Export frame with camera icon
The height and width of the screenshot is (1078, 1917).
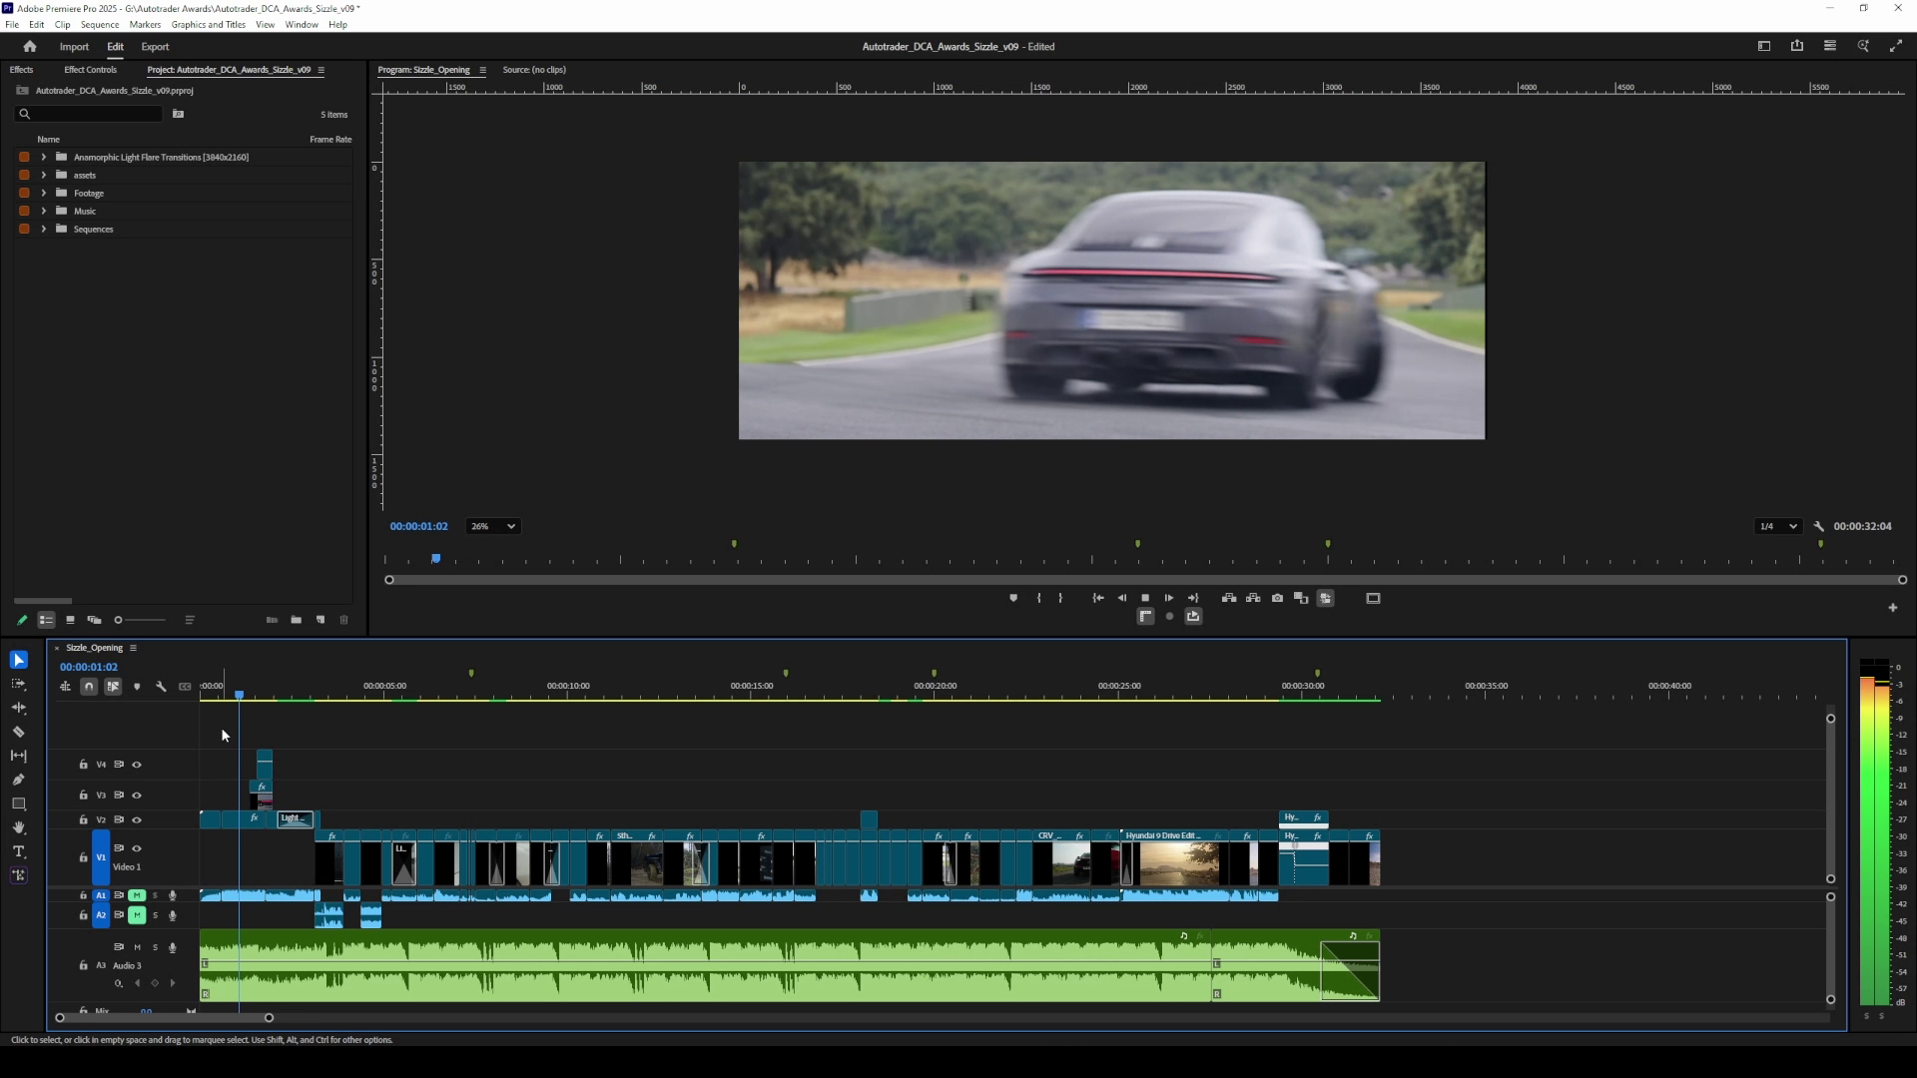(x=1277, y=598)
